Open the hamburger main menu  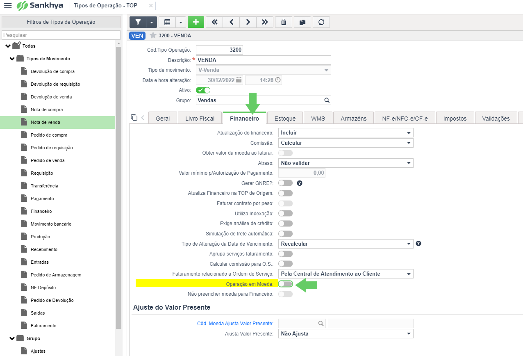pos(7,6)
